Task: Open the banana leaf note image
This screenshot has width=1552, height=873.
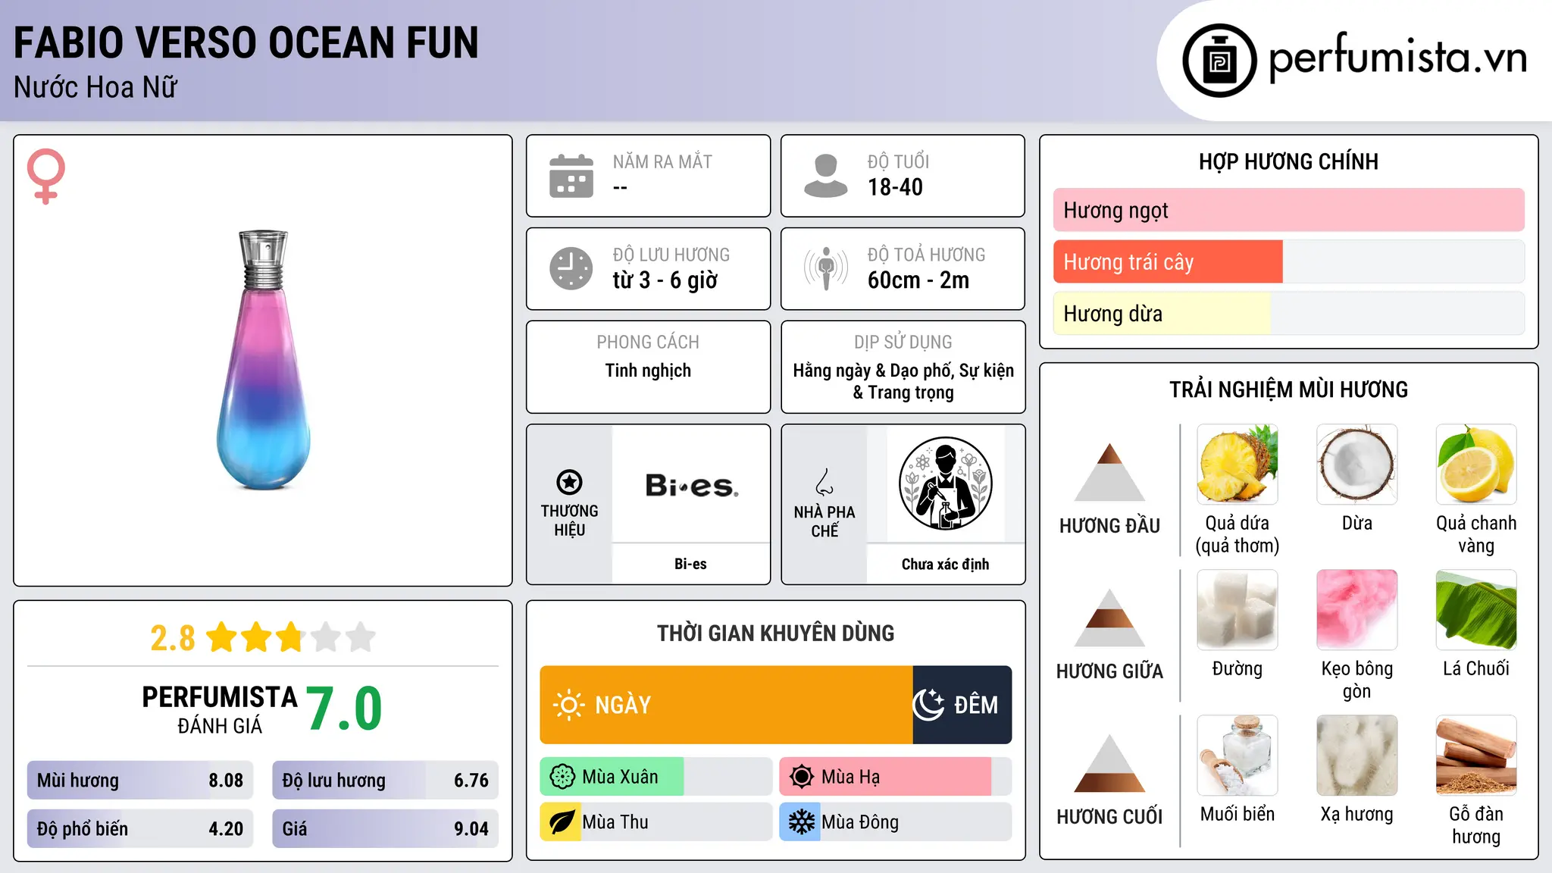Action: (1476, 610)
